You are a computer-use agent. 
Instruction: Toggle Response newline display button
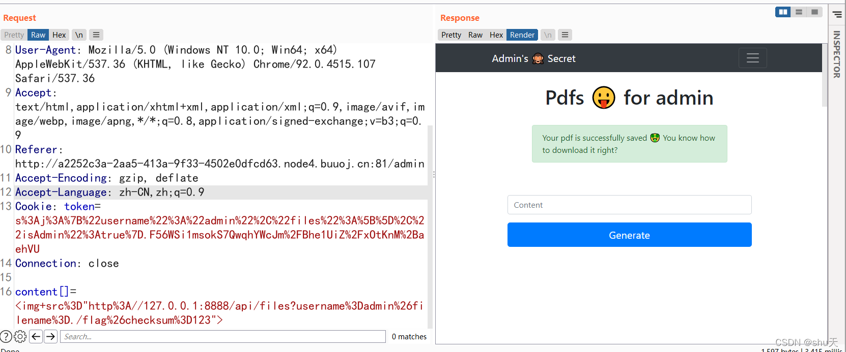coord(548,35)
